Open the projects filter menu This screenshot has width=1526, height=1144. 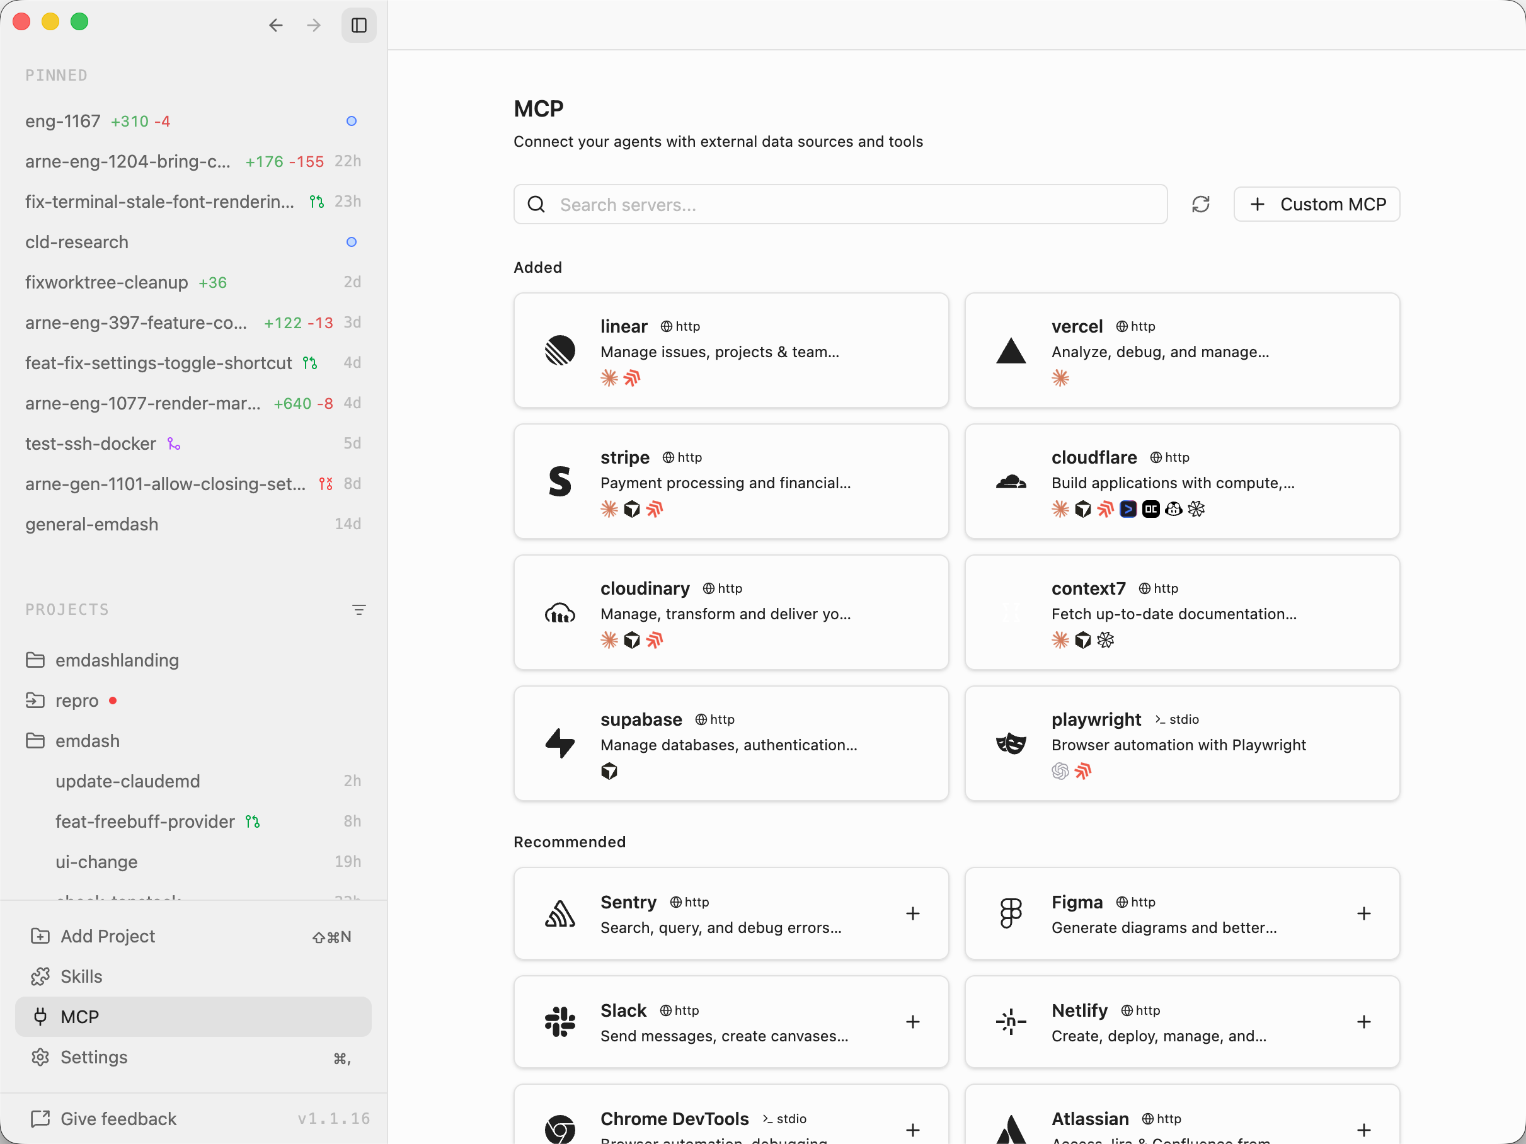359,610
